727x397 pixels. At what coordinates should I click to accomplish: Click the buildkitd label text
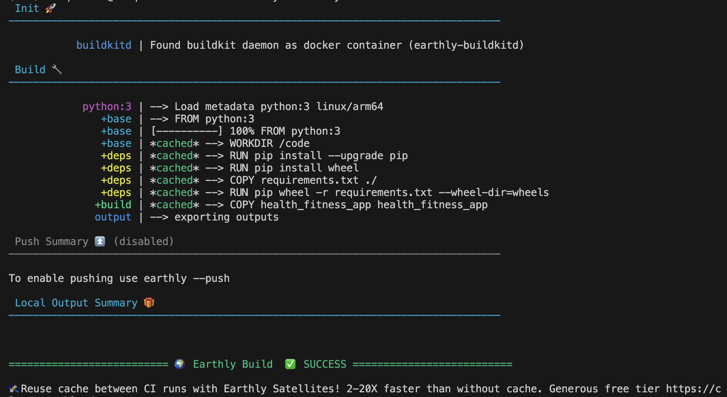click(104, 45)
